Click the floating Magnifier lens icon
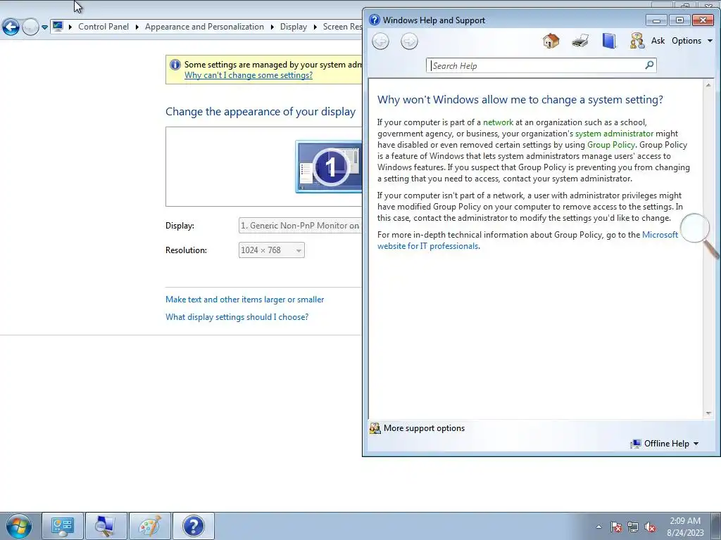 point(699,235)
